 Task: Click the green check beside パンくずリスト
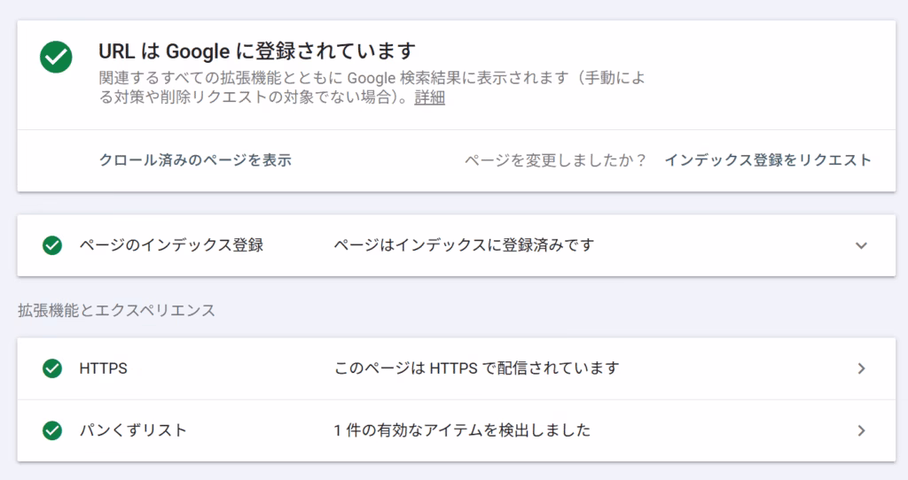[52, 431]
